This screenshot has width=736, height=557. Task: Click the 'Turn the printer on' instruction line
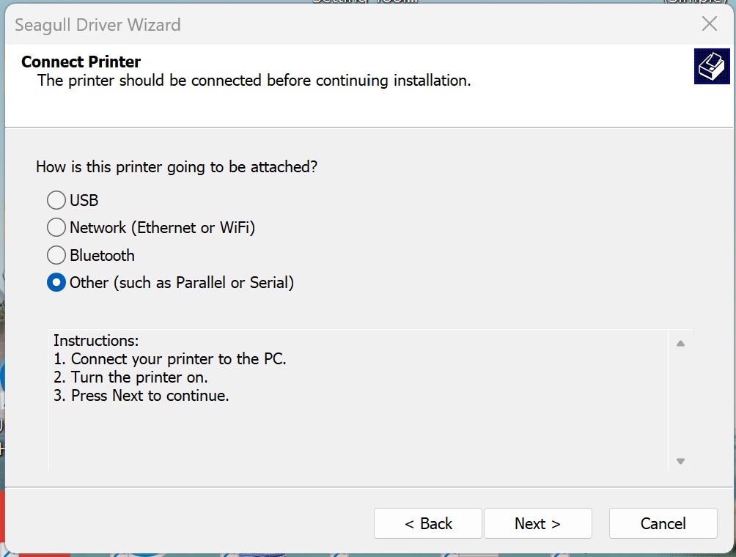[x=130, y=377]
